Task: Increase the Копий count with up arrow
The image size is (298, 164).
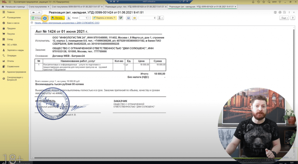Action: 89,17
